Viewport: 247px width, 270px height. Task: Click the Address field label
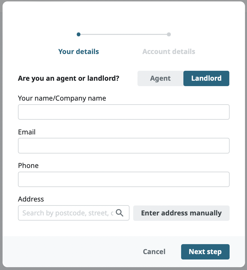(x=31, y=199)
